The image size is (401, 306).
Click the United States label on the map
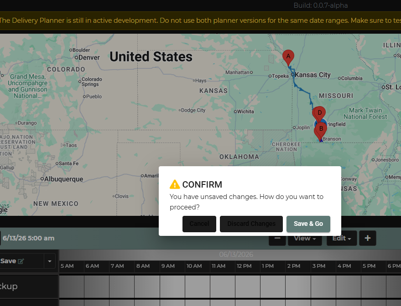pyautogui.click(x=151, y=56)
